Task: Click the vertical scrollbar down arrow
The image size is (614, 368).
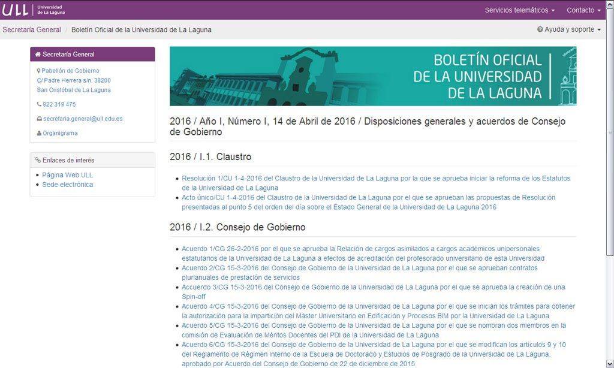Action: click(610, 364)
